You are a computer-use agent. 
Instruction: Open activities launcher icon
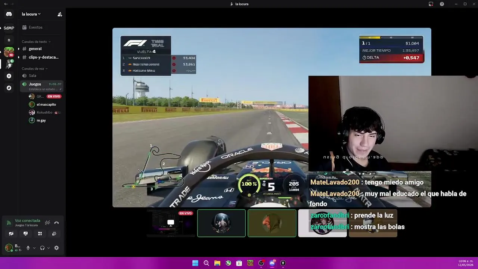pyautogui.click(x=40, y=234)
